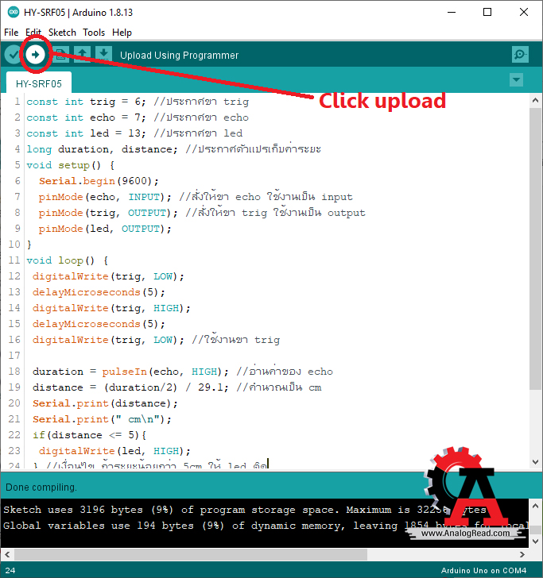Open the Help menu

point(122,33)
